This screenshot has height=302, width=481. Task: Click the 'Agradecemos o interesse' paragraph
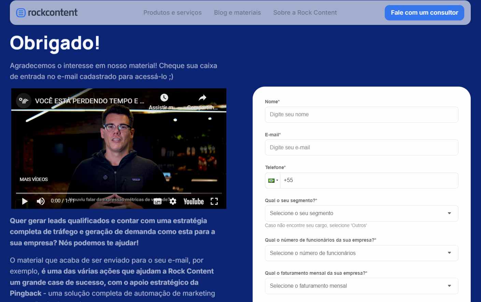point(113,71)
